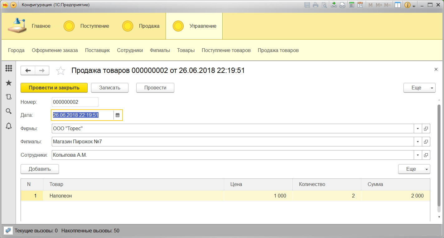Click into the Номер field
The width and height of the screenshot is (444, 238).
(x=75, y=102)
